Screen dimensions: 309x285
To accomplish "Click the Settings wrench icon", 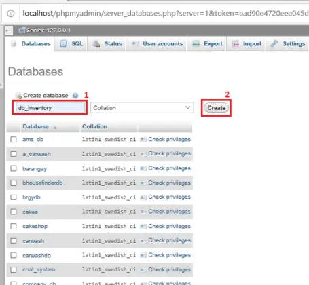I will pyautogui.click(x=274, y=43).
